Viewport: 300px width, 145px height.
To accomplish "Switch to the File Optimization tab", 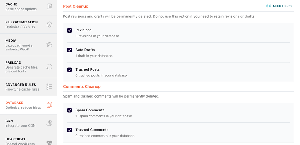I will 22,22.
